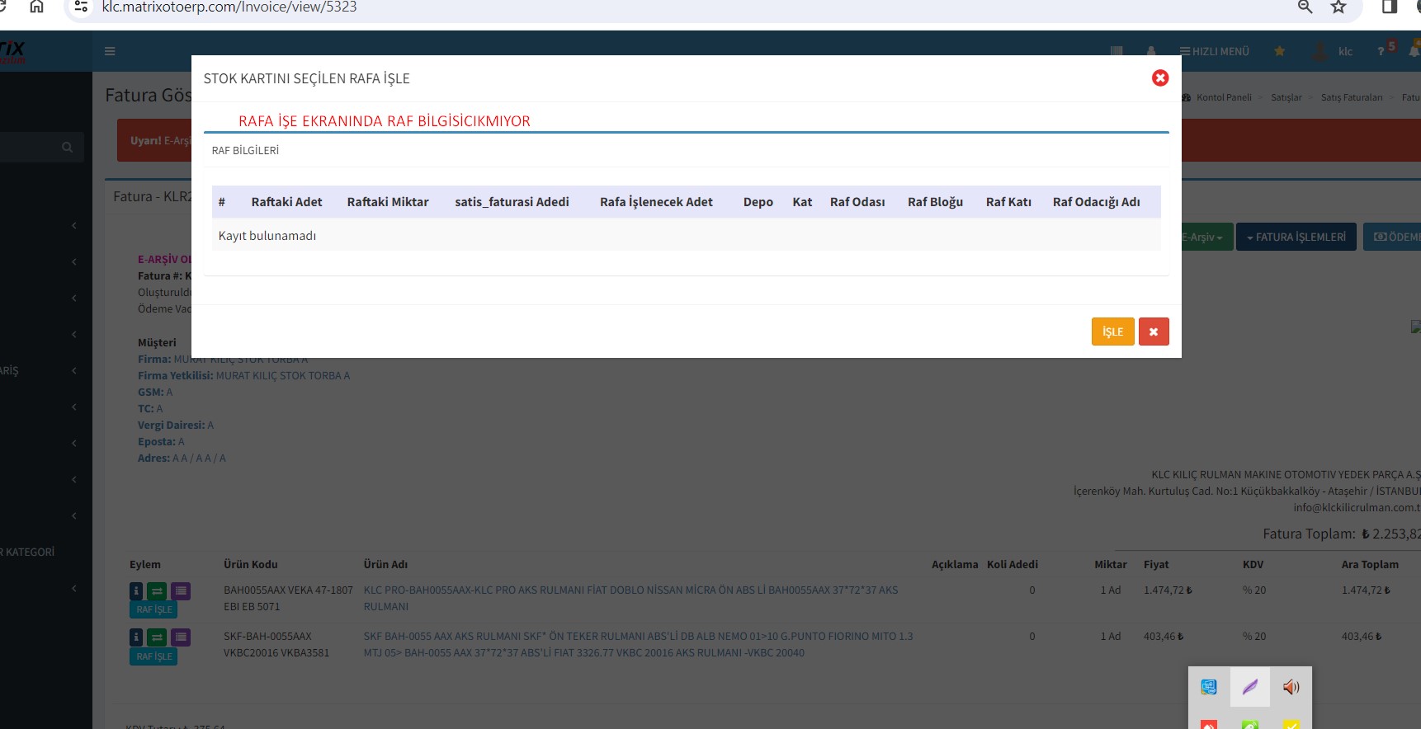This screenshot has width=1421, height=729.
Task: Click the green transfer arrows icon on the first row
Action: [x=157, y=590]
